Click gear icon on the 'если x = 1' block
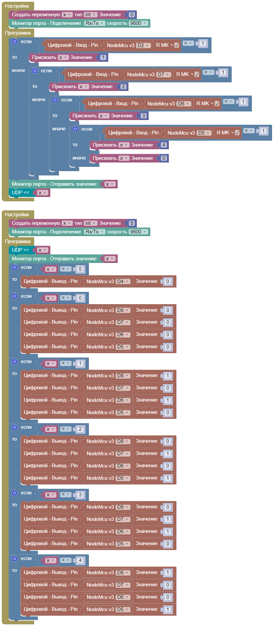 15,361
